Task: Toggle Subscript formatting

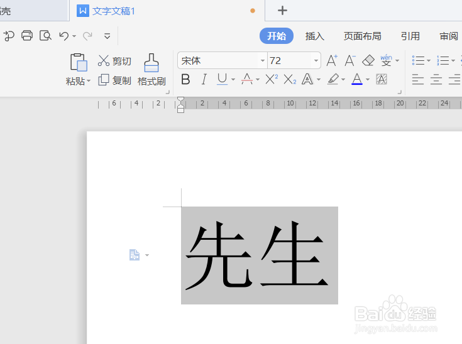Action: tap(290, 80)
